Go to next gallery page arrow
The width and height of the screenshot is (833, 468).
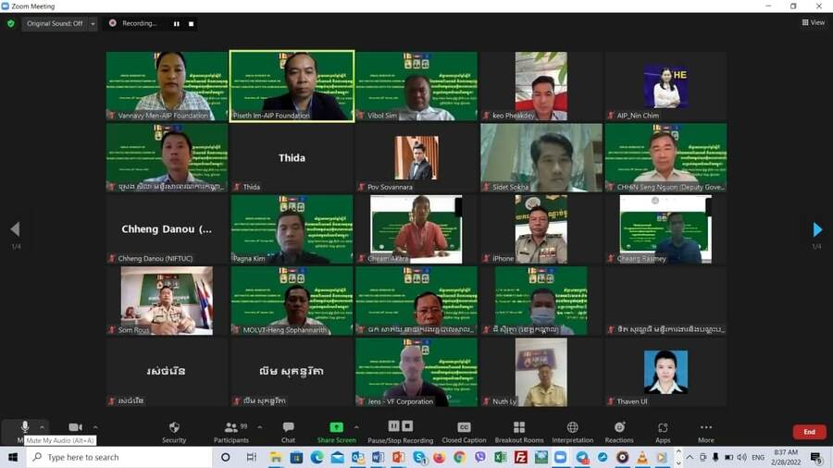pos(816,229)
